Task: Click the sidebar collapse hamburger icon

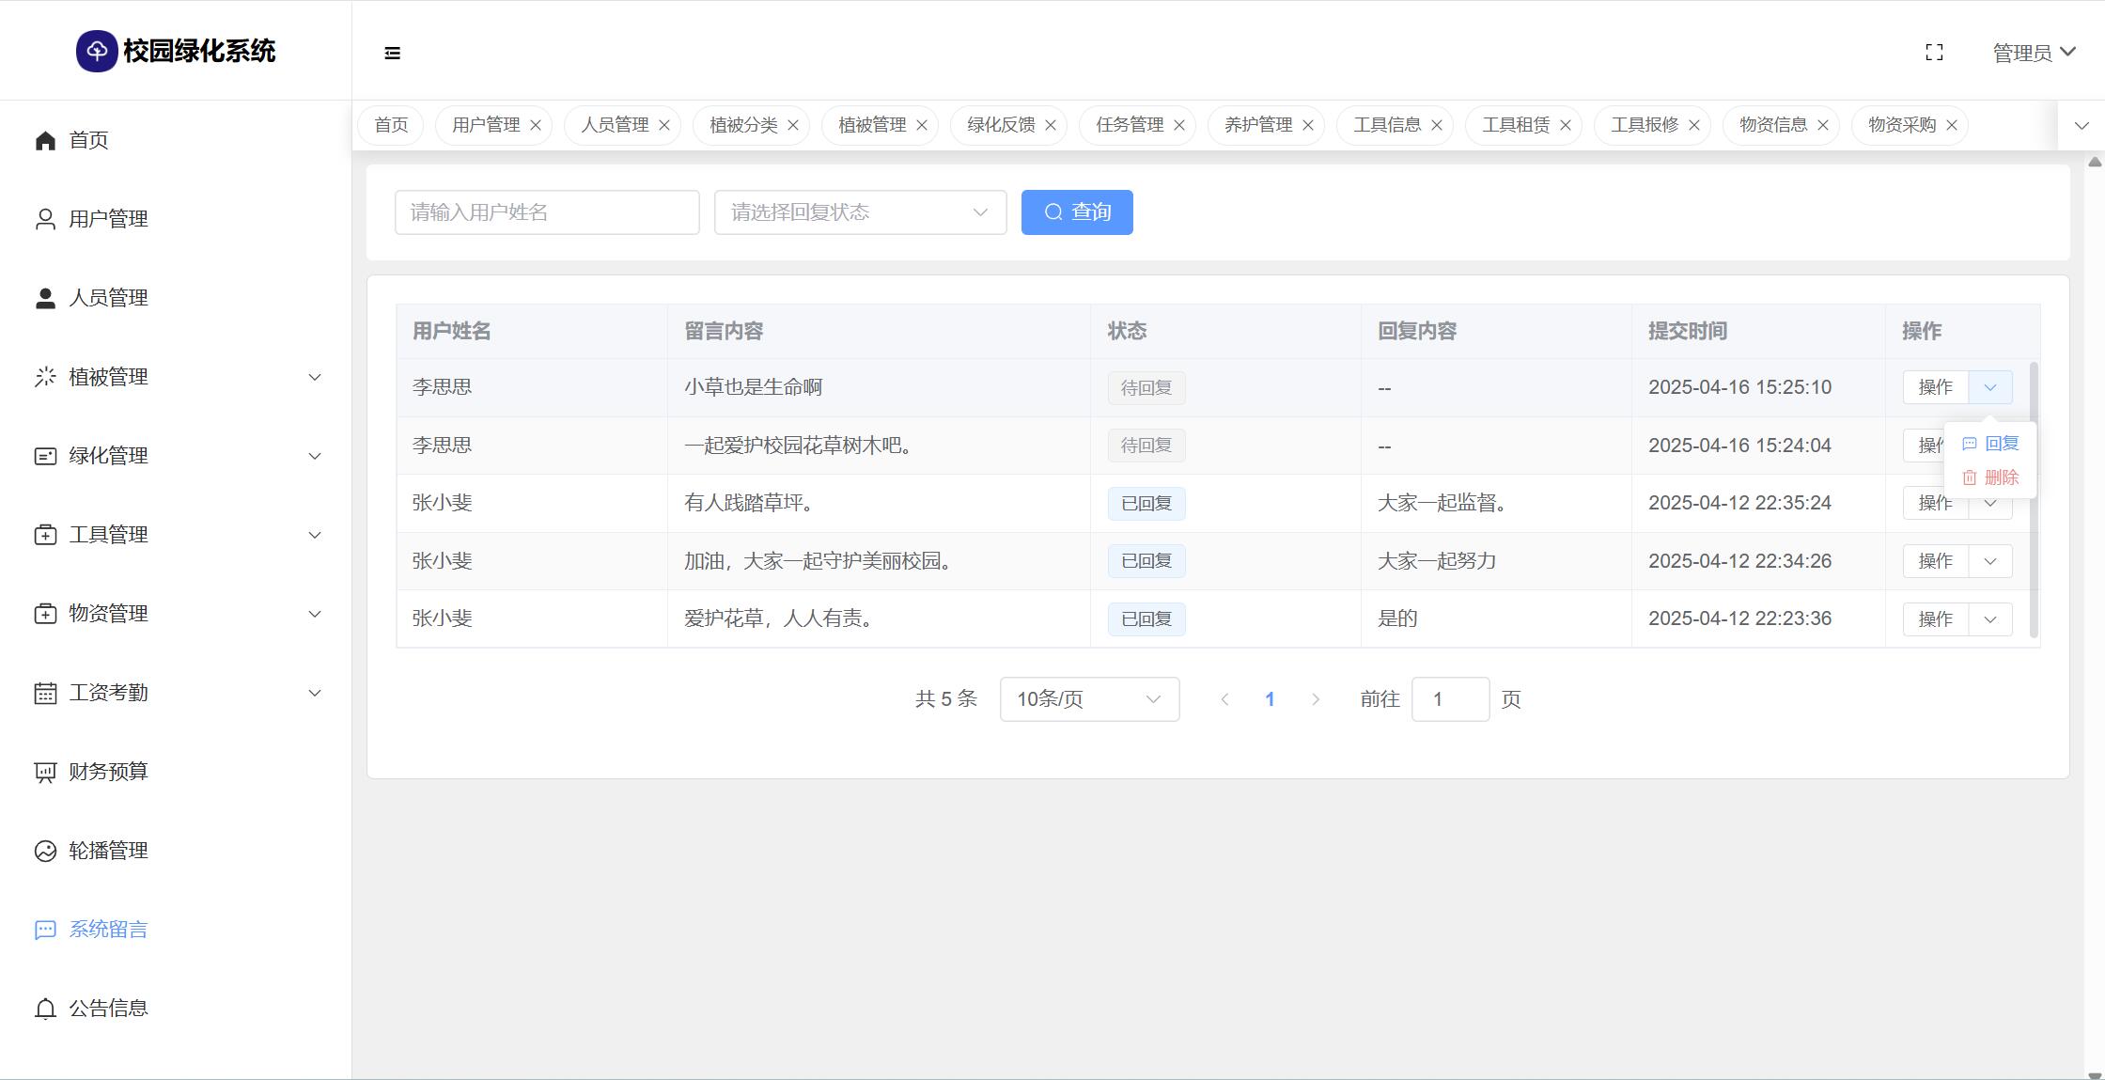Action: coord(393,54)
